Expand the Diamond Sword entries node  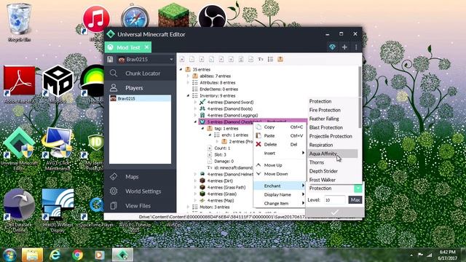click(195, 102)
